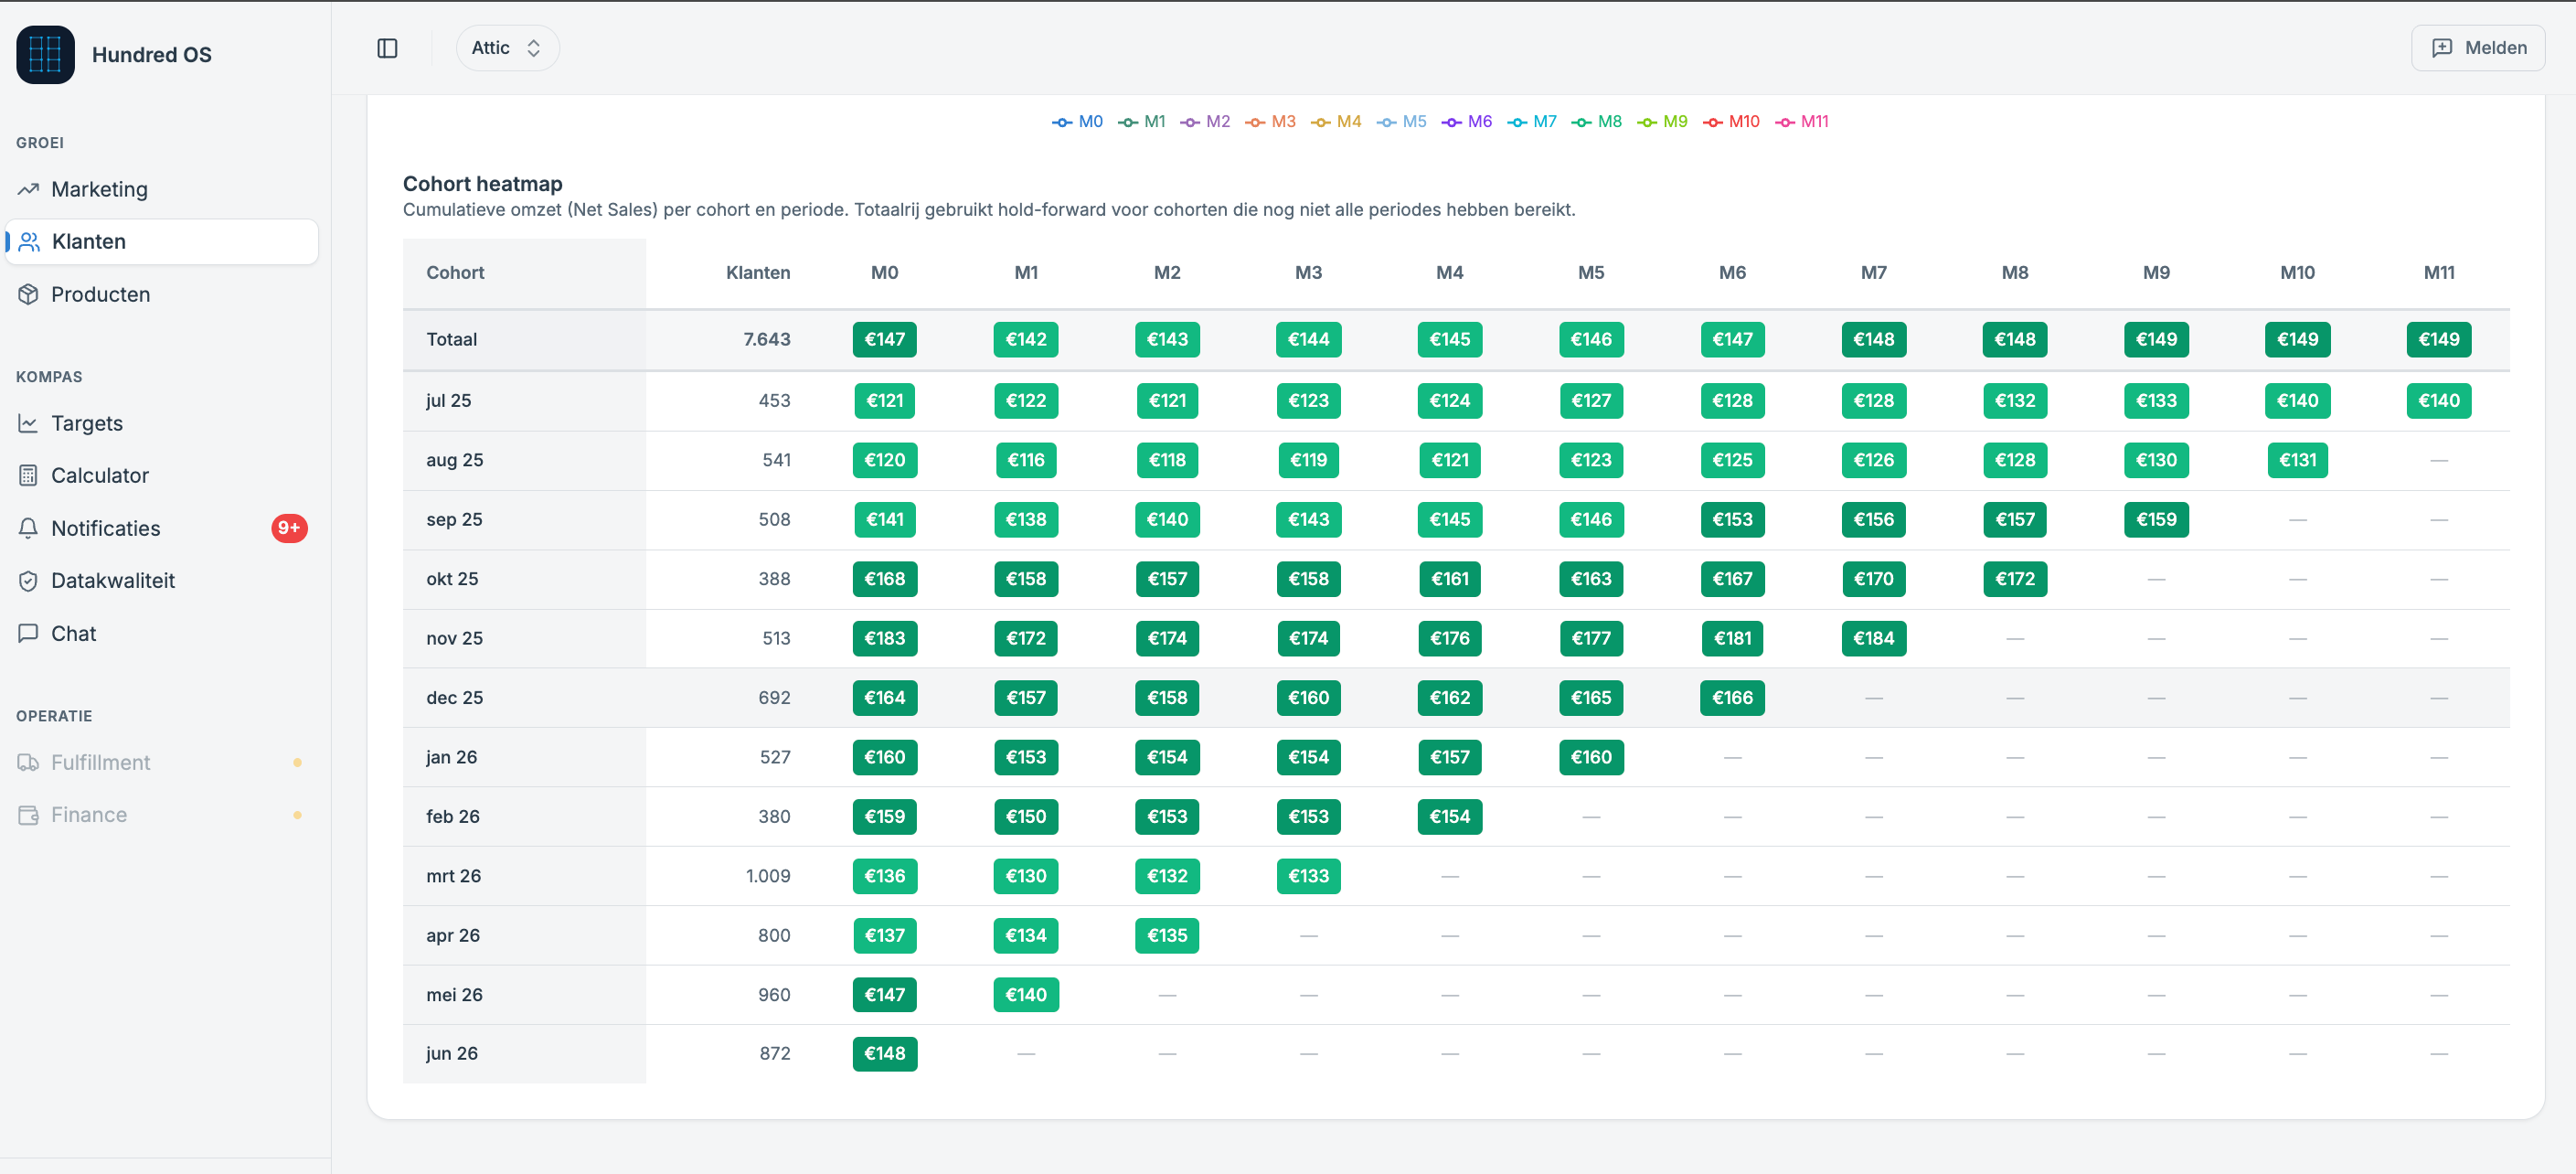This screenshot has height=1174, width=2576.
Task: Select the nov 25 cohort row label
Action: pos(454,638)
